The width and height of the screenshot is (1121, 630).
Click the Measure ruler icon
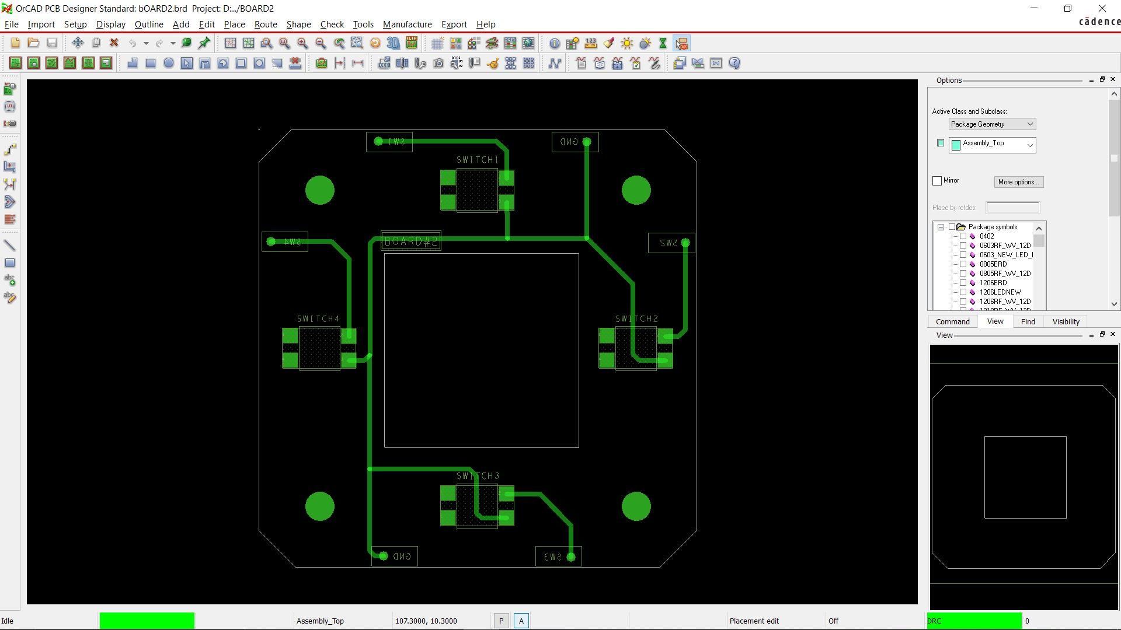click(x=591, y=43)
